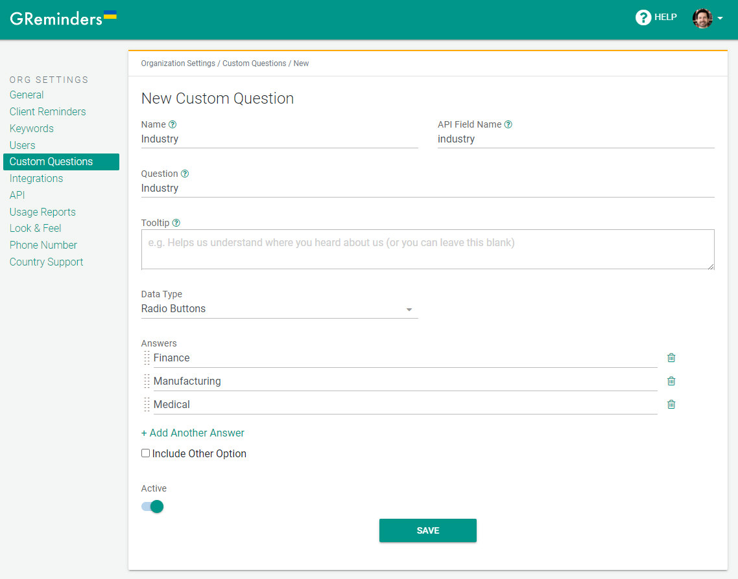738x579 pixels.
Task: Click Add Another Answer link
Action: 193,433
